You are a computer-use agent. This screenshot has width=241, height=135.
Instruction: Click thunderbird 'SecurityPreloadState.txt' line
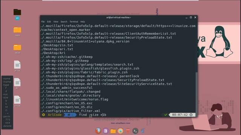(102, 80)
